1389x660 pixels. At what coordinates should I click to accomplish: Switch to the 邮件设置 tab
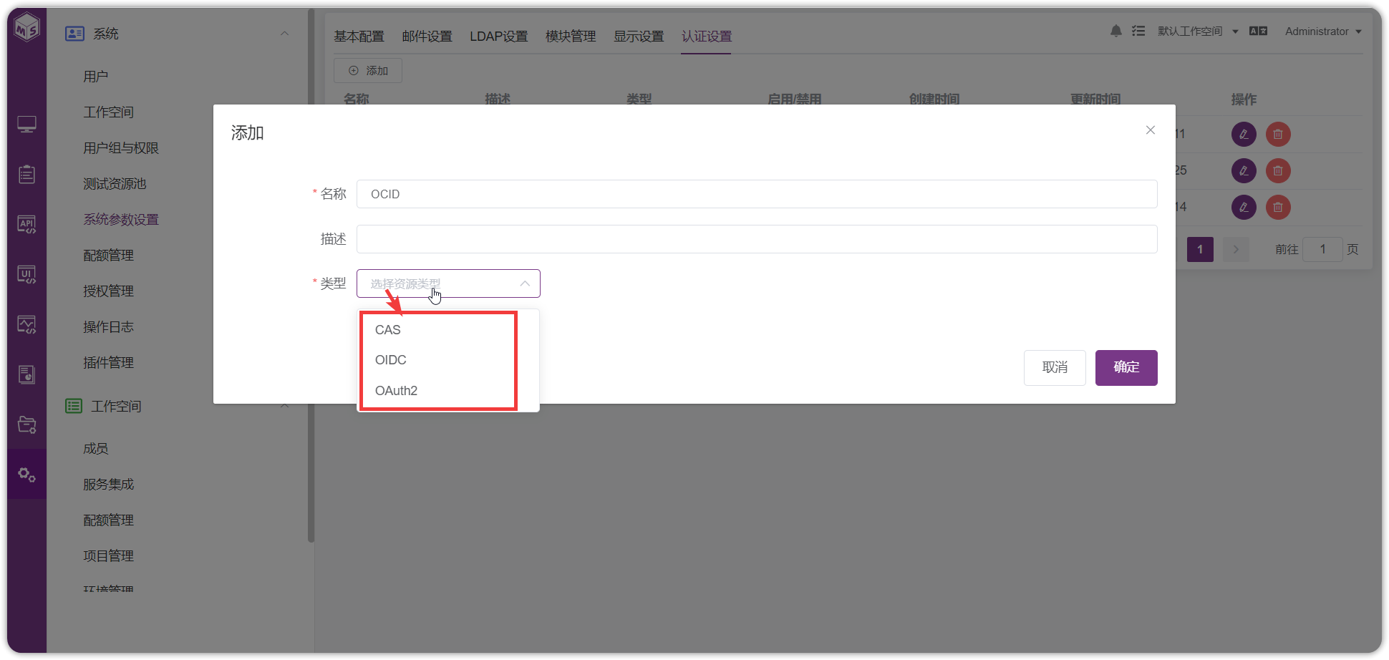(427, 37)
